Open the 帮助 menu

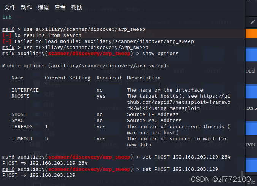[x=77, y=8]
